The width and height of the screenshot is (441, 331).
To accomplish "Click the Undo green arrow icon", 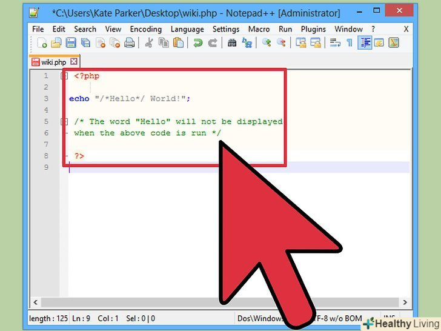I will click(197, 43).
